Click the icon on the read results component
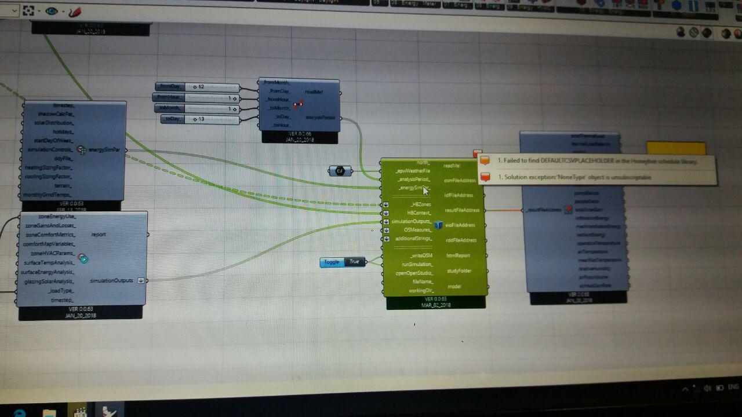The image size is (742, 417). 569,209
